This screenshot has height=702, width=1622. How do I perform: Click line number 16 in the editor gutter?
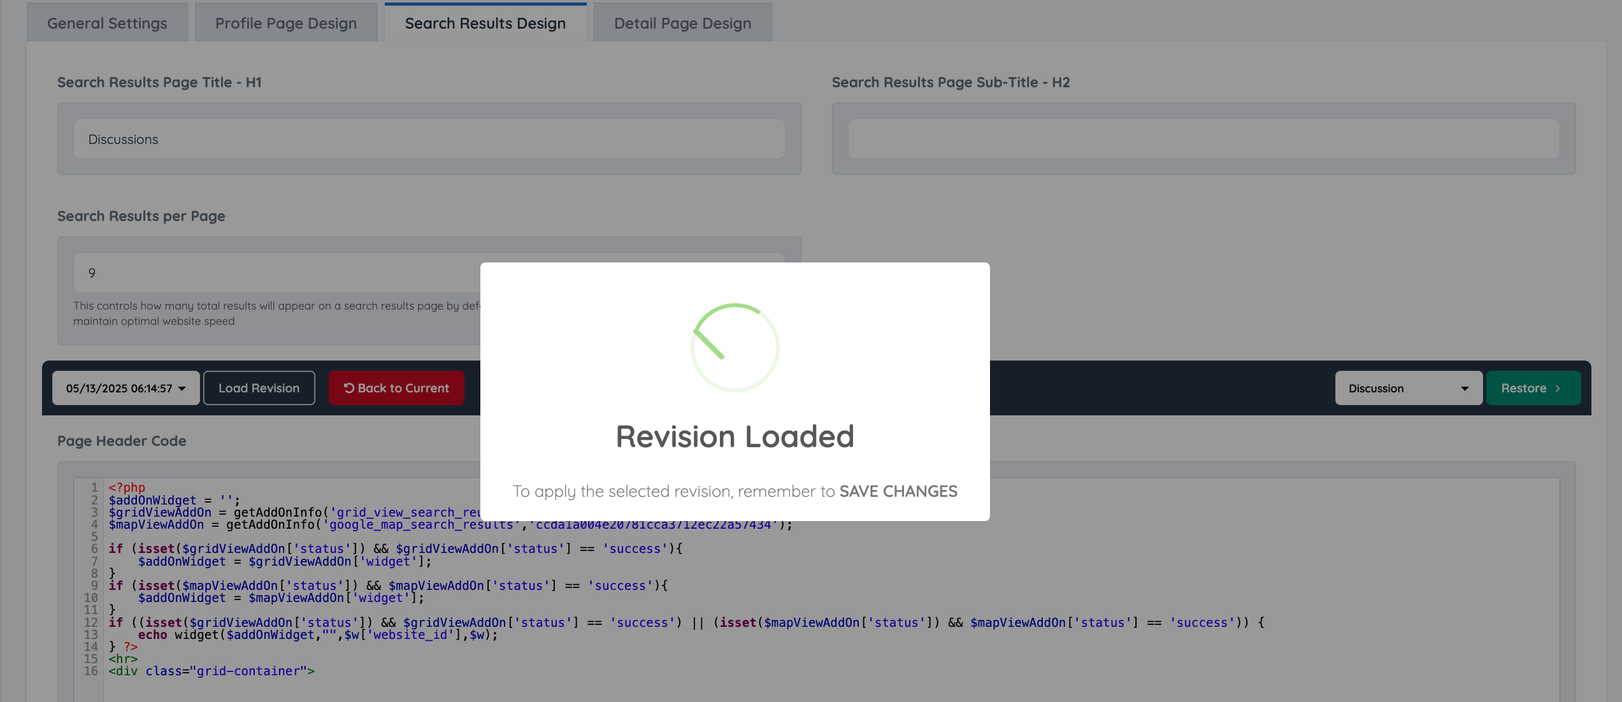tap(91, 671)
